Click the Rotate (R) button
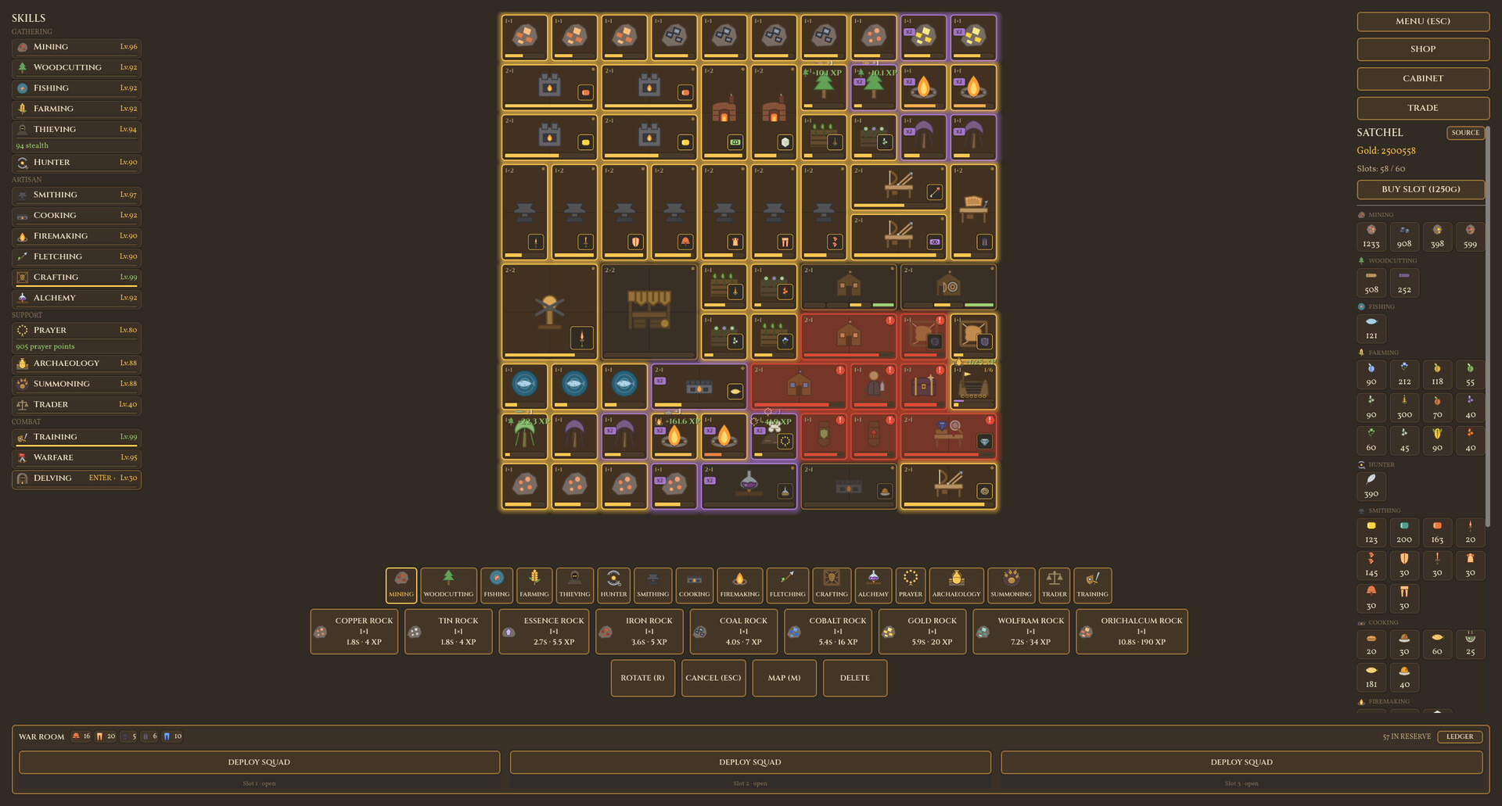The width and height of the screenshot is (1502, 806). click(642, 678)
